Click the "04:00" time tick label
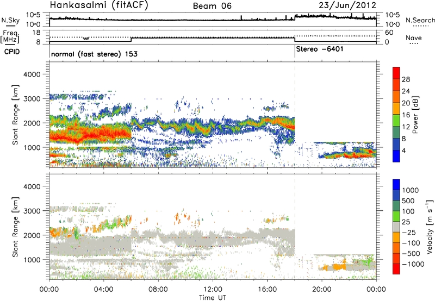The width and height of the screenshot is (435, 301). tap(103, 290)
